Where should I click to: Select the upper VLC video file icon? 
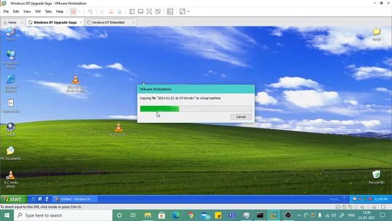75,84
